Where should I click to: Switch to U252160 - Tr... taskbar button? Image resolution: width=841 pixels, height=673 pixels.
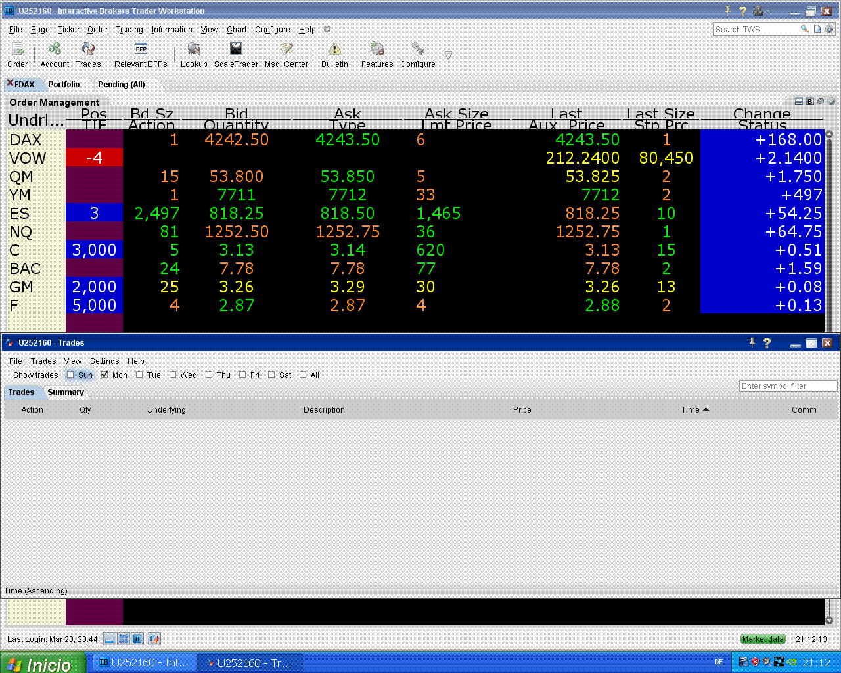point(250,662)
